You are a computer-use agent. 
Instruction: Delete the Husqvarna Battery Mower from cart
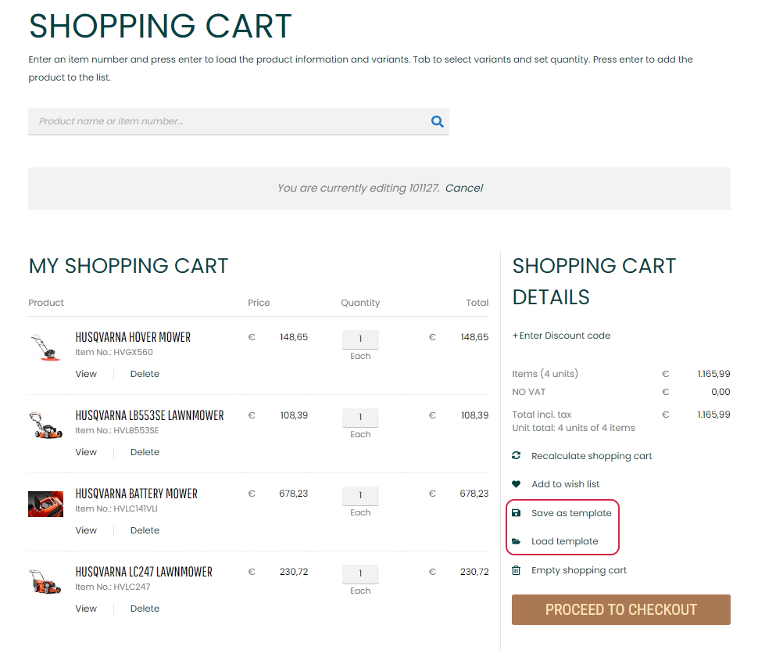(x=145, y=530)
